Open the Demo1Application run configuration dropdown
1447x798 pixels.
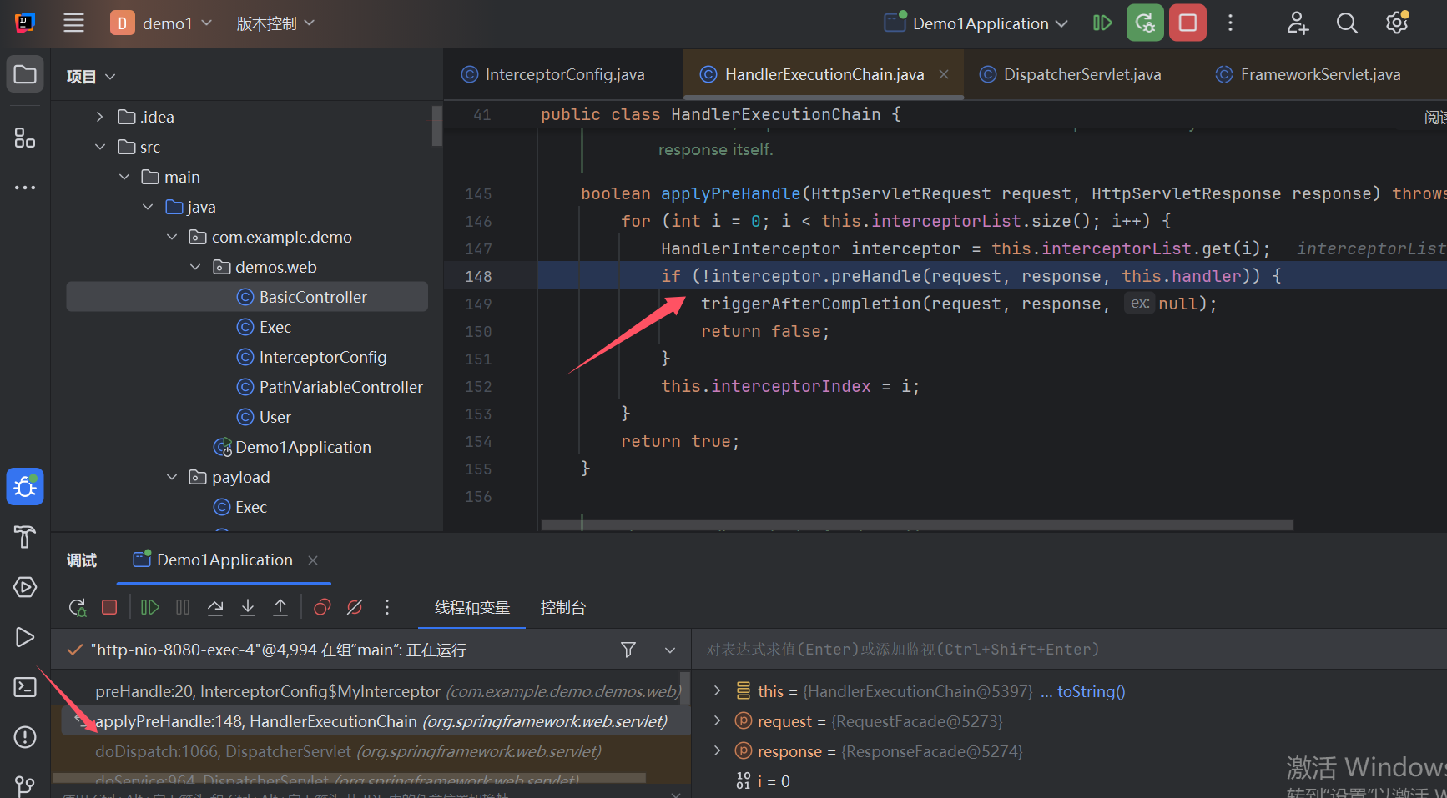[x=976, y=23]
